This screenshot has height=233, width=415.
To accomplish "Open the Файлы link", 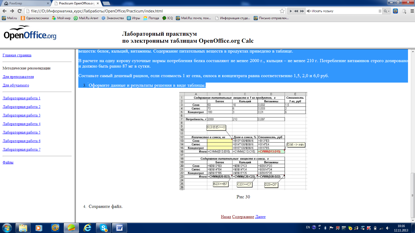I will coord(8,162).
